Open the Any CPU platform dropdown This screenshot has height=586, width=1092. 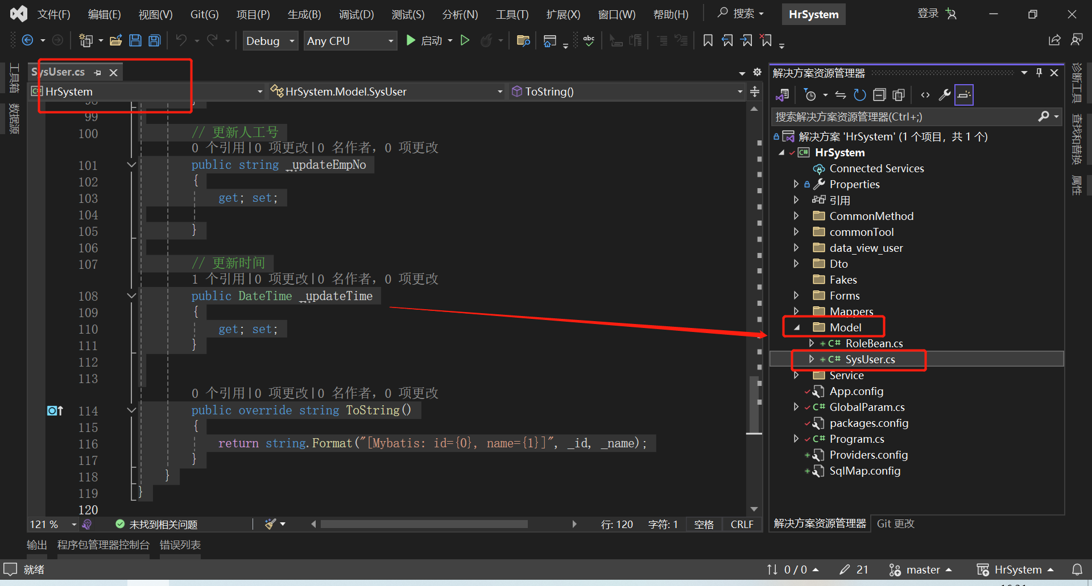point(390,40)
